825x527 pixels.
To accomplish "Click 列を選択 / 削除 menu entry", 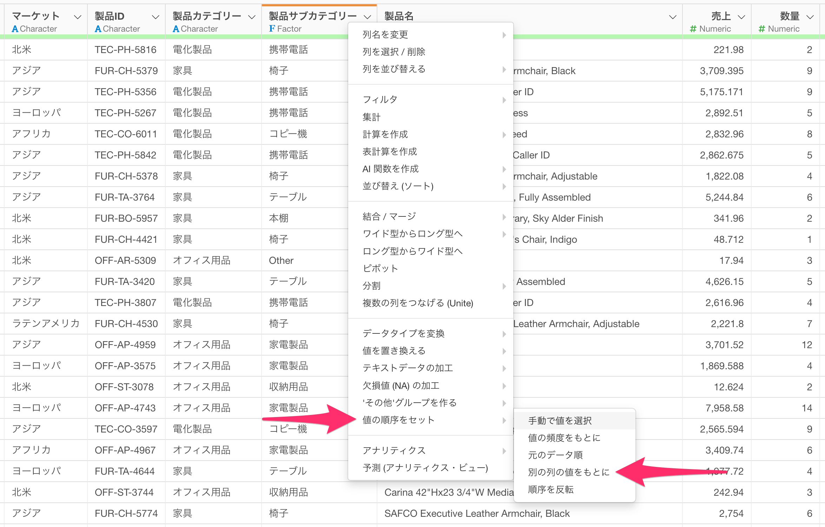I will point(394,52).
